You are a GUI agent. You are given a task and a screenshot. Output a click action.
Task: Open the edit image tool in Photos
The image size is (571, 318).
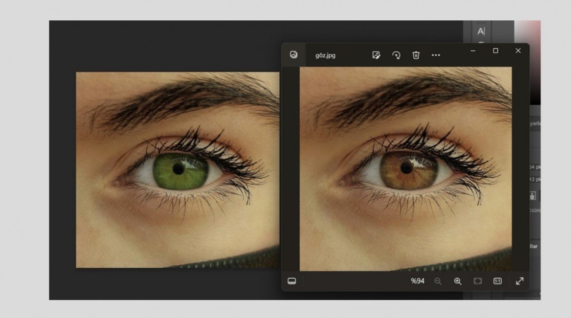tap(376, 55)
